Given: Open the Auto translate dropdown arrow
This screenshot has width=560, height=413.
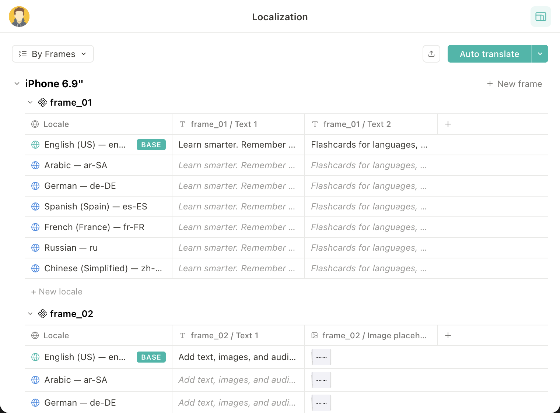Looking at the screenshot, I should tap(540, 54).
